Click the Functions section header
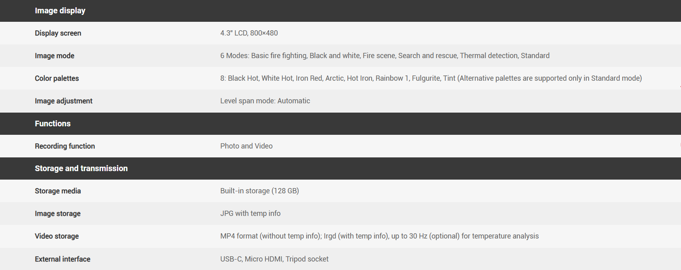Screen dimensions: 681x270 click(53, 123)
